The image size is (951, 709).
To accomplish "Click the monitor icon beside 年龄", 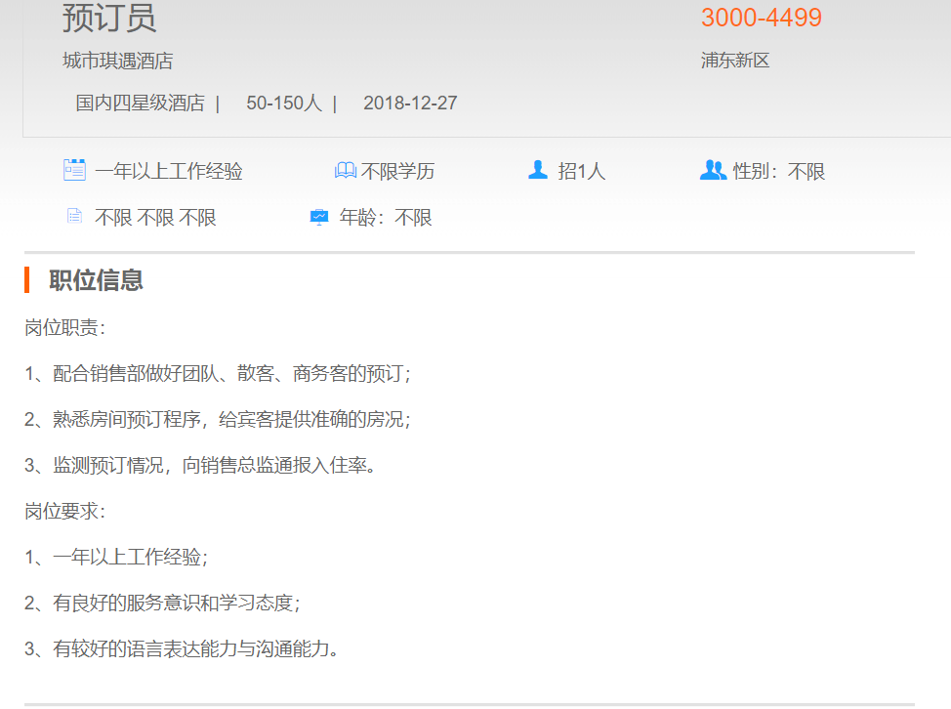I will 319,217.
